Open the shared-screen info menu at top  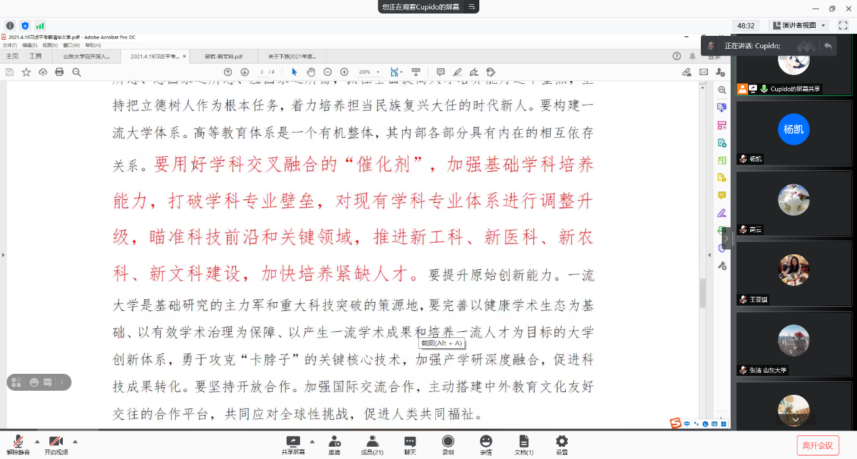point(472,7)
